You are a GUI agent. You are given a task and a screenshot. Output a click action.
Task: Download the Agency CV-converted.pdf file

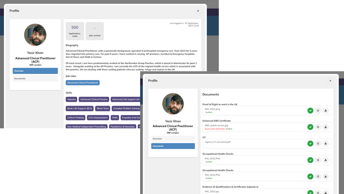[x=325, y=143]
